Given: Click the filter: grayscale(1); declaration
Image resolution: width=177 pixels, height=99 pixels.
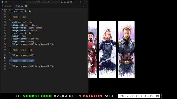Looking at the screenshot, I should [x=23, y=55].
